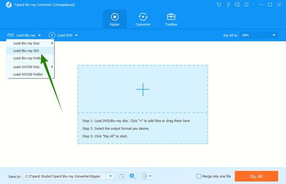Enable Merge into one file checkbox
Screen dimensions: 286x184
(199, 176)
